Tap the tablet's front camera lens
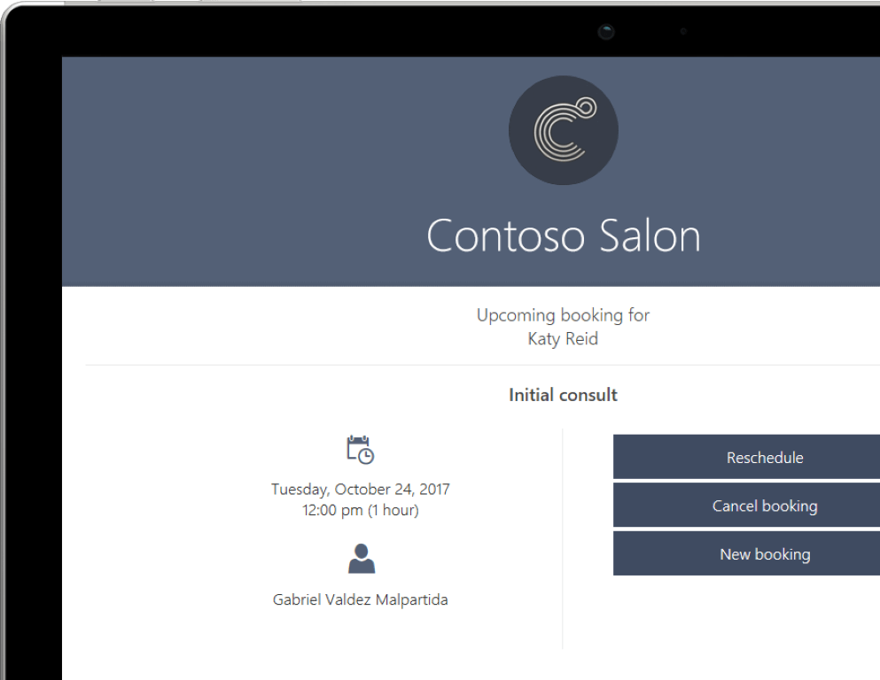This screenshot has width=880, height=680. click(606, 32)
